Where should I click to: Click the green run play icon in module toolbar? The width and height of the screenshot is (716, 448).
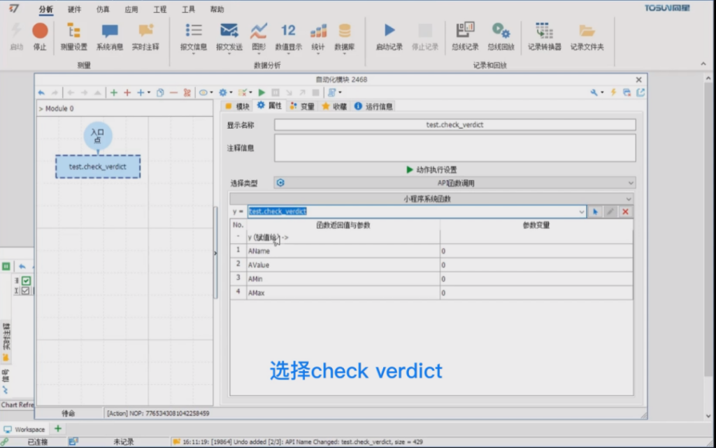pos(262,93)
